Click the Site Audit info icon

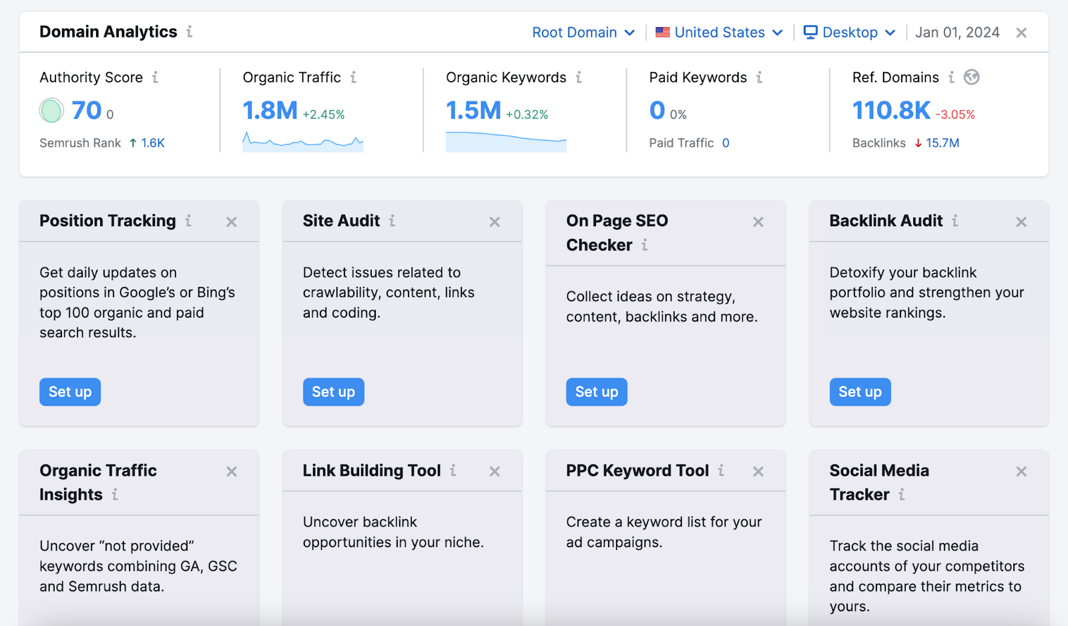click(x=393, y=221)
